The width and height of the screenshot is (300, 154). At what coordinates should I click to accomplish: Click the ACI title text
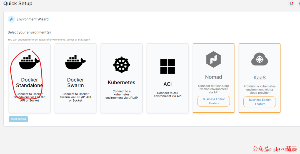[x=167, y=84]
